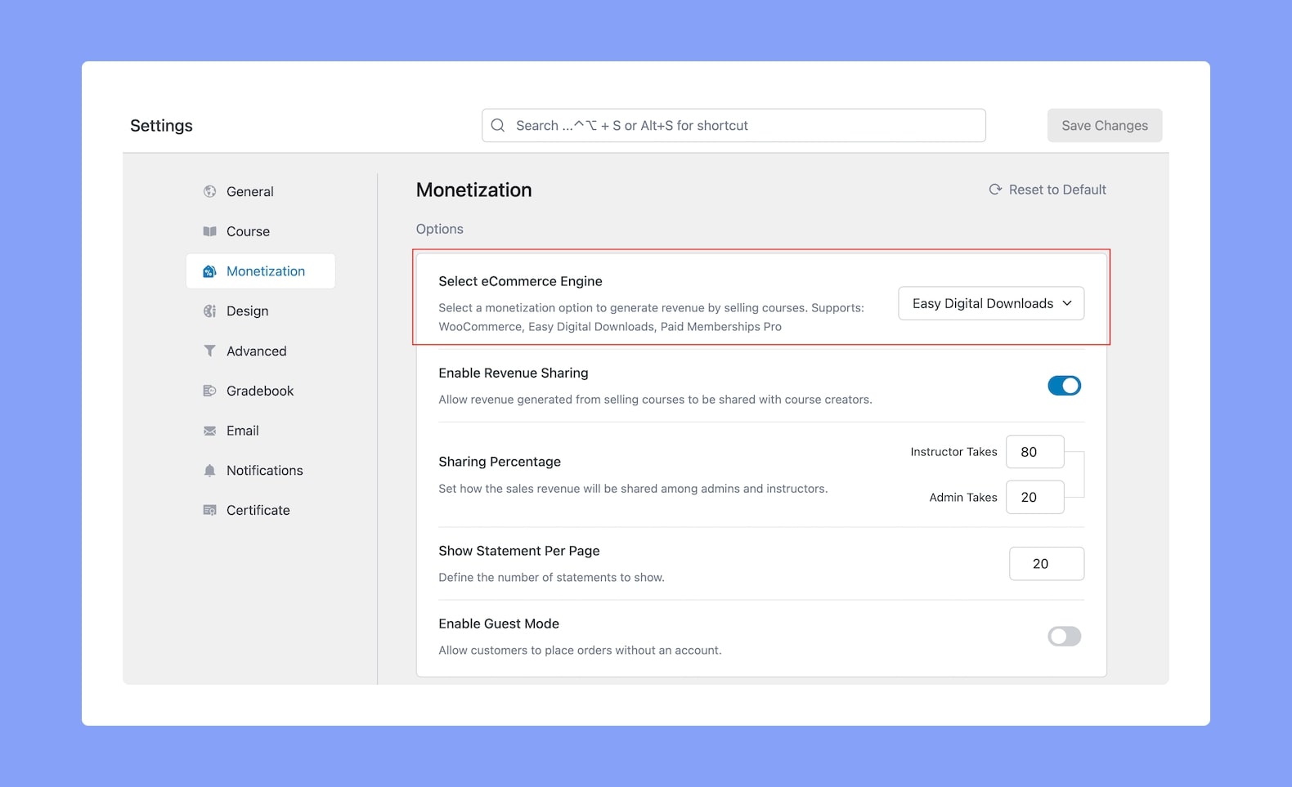Click the General globe icon in sidebar
Image resolution: width=1292 pixels, height=787 pixels.
tap(210, 191)
